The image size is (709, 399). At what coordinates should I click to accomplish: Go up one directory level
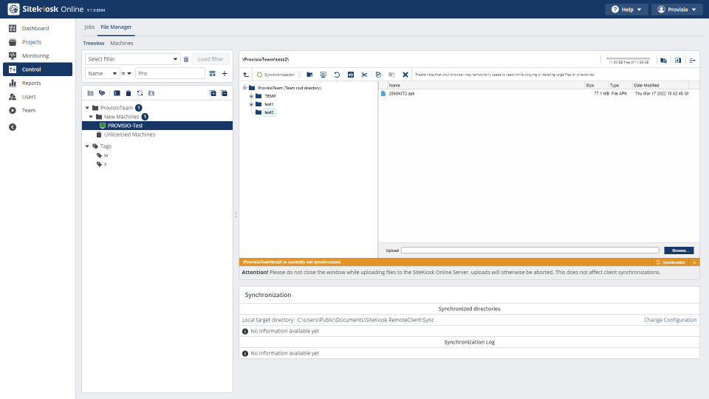(x=246, y=75)
